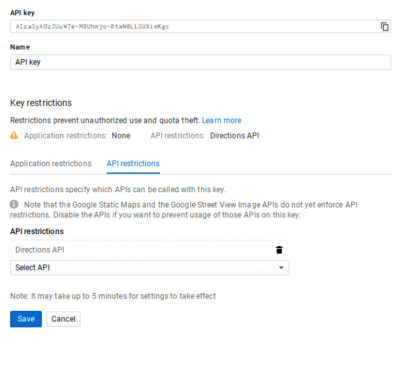Copy the API key to clipboard
Screen dimensions: 398x366
[384, 27]
